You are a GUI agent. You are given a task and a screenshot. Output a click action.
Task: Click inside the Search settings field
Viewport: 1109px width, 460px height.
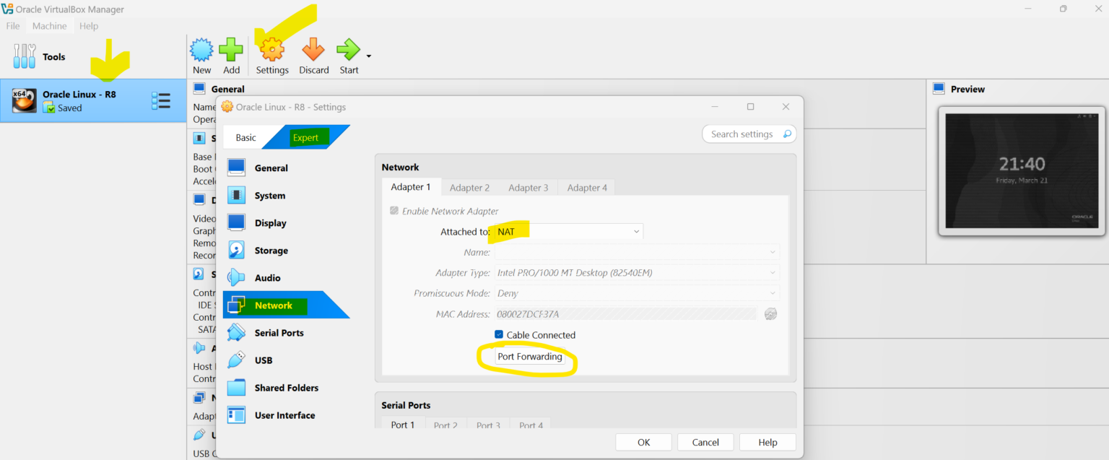coord(744,134)
